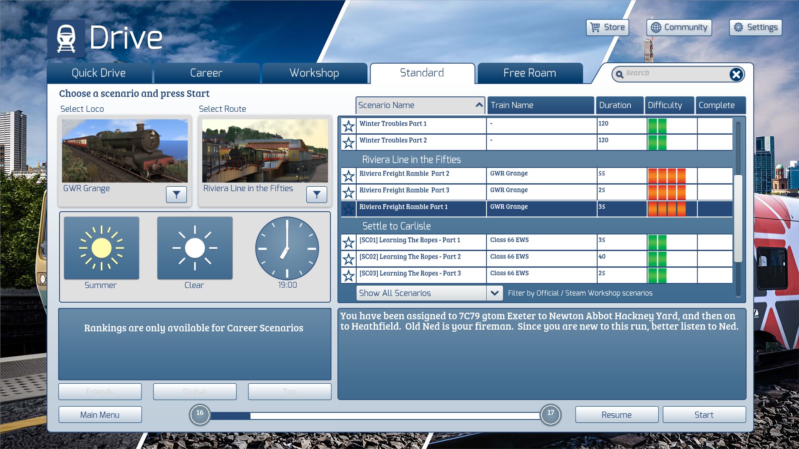Viewport: 799px width, 449px height.
Task: Click the Drive train logo icon
Action: tap(66, 38)
